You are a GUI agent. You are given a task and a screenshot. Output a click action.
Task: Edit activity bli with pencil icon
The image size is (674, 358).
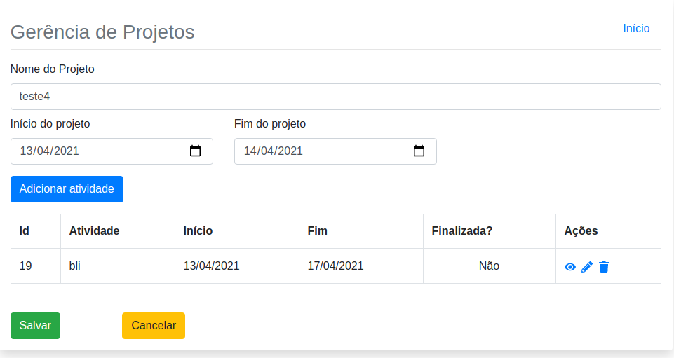coord(587,267)
